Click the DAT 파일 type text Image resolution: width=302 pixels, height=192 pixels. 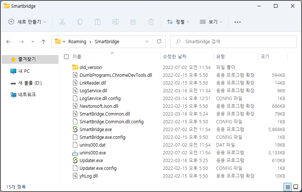tap(225, 145)
